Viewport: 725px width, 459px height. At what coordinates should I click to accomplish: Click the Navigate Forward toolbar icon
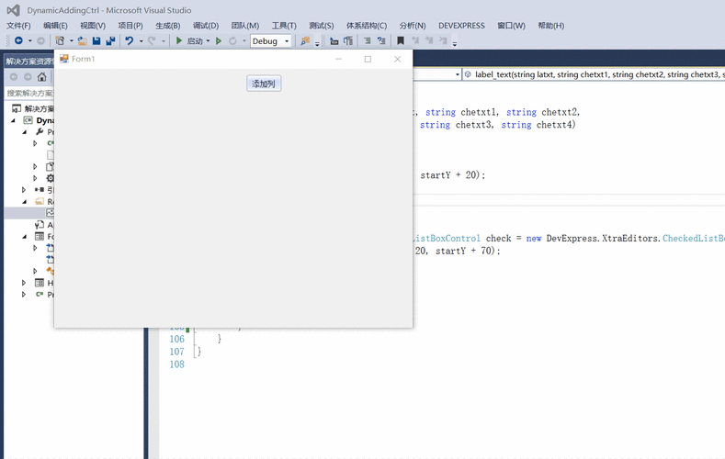tap(40, 40)
